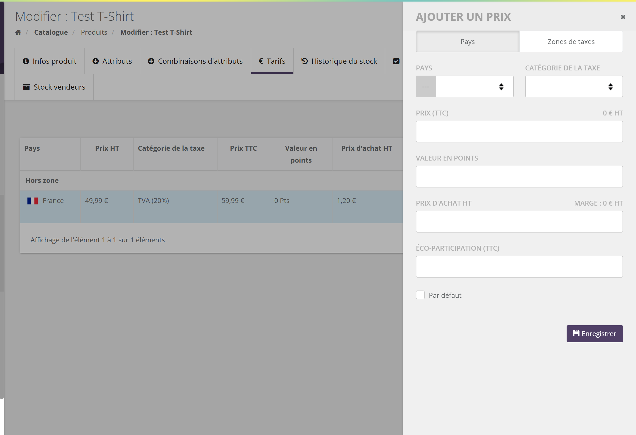Screen dimensions: 636x435
Task: Switch to the Zones de taxes tab
Action: point(571,42)
